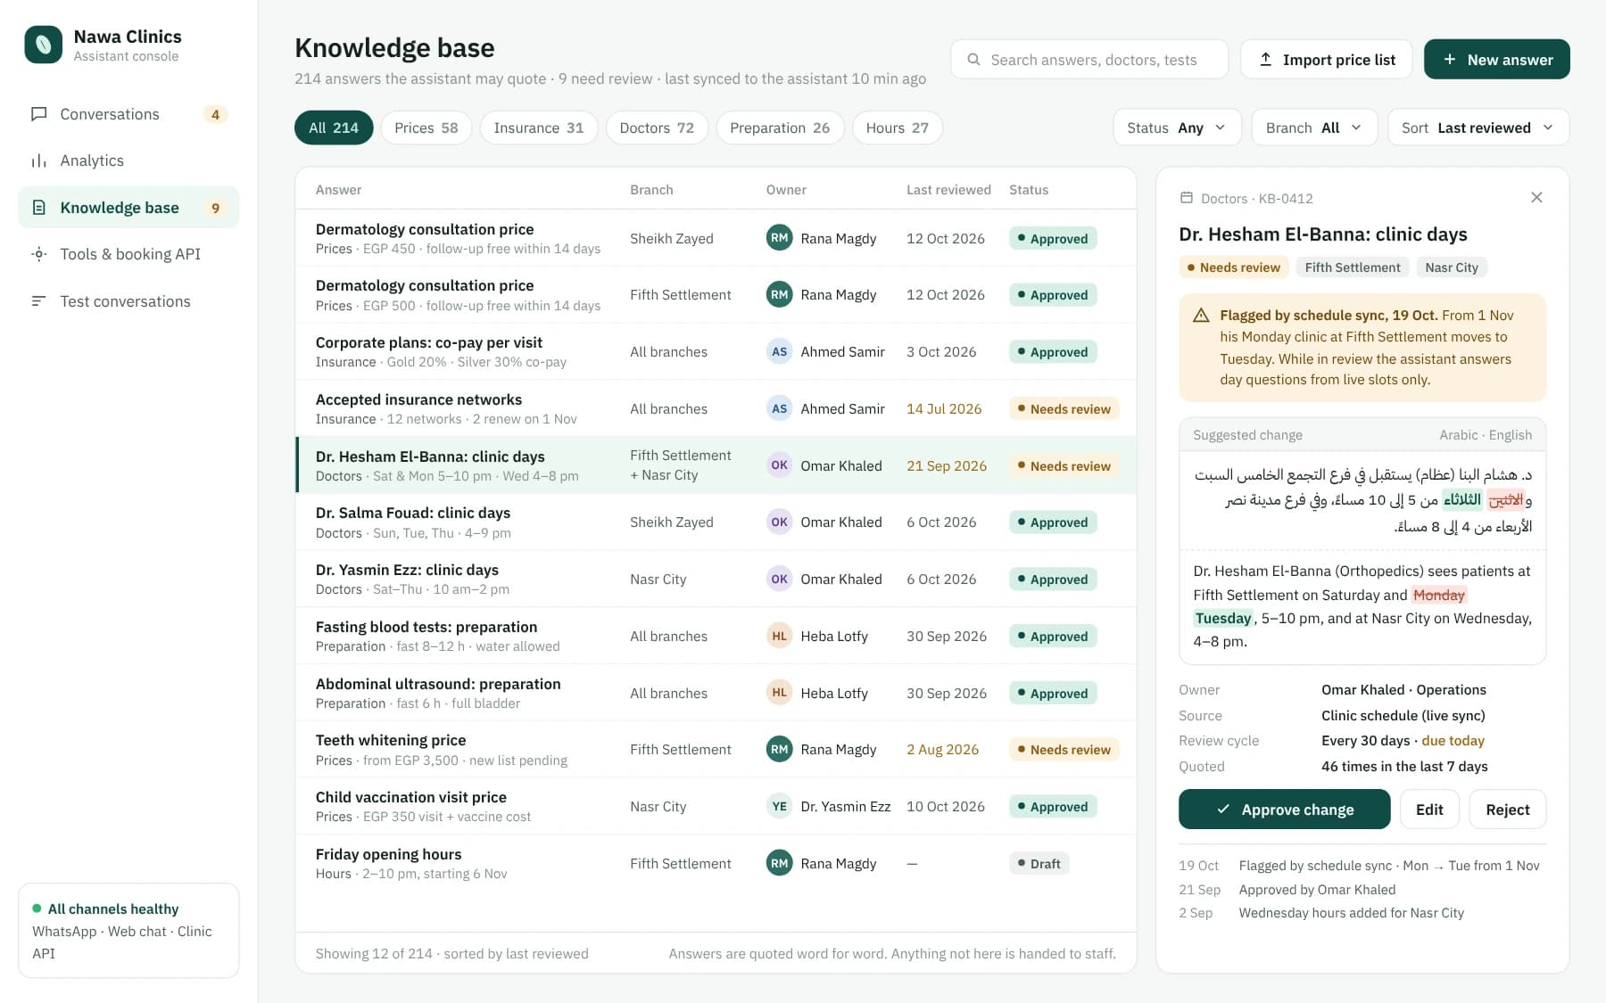This screenshot has width=1606, height=1003.
Task: Click the All channels healthy status card
Action: point(128,931)
